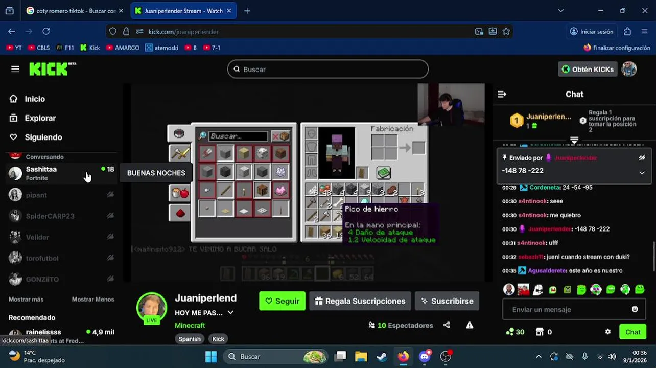Expand the gift leaderboard handle in chat
The width and height of the screenshot is (656, 368).
pos(574,140)
